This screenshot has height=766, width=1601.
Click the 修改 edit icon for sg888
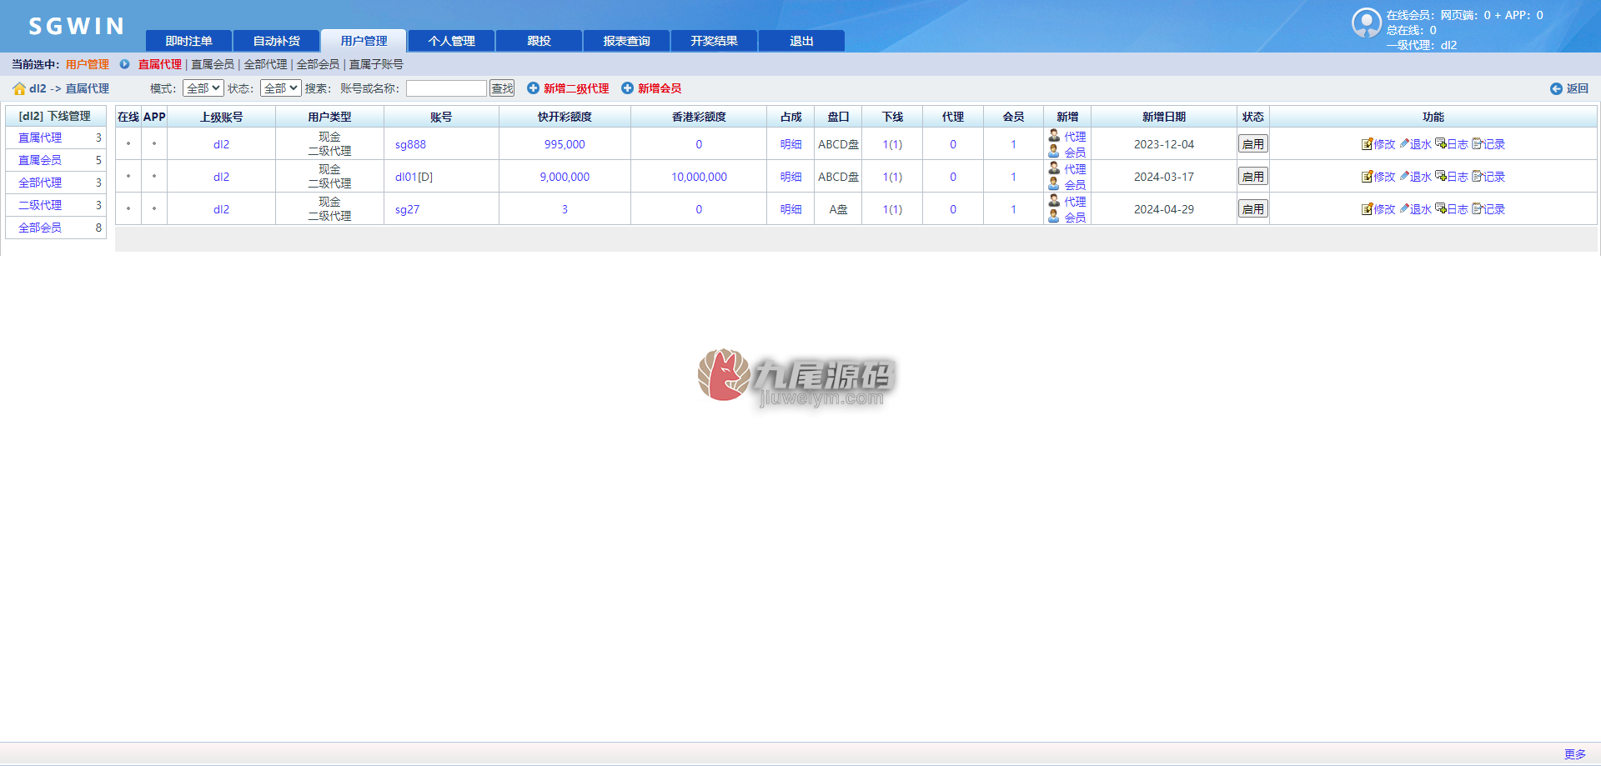pos(1367,144)
